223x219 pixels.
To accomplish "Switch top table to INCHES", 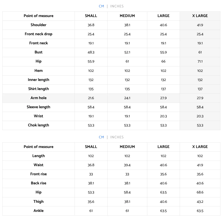I will 117,6.
